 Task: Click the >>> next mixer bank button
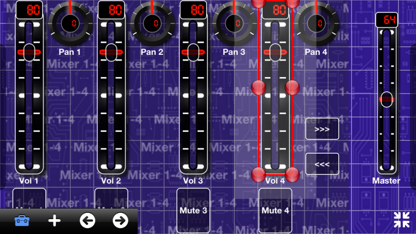(322, 129)
